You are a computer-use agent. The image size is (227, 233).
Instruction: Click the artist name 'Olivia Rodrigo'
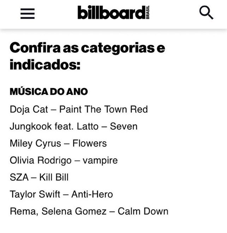[41, 161]
